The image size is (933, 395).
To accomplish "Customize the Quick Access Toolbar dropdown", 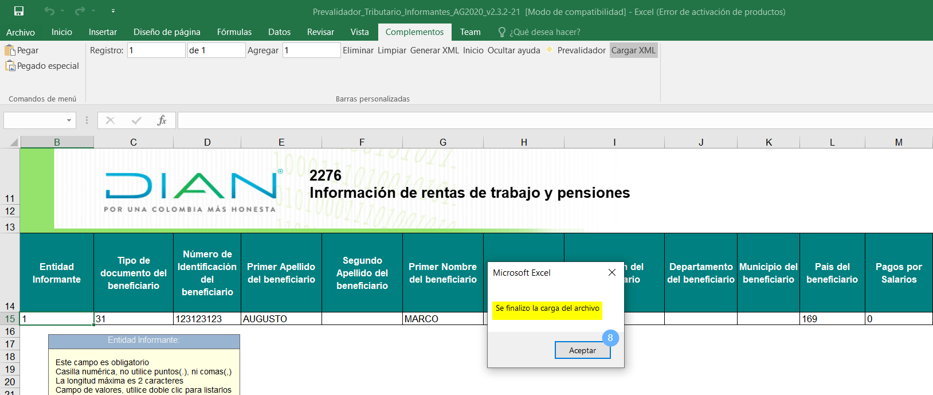I will click(x=113, y=11).
